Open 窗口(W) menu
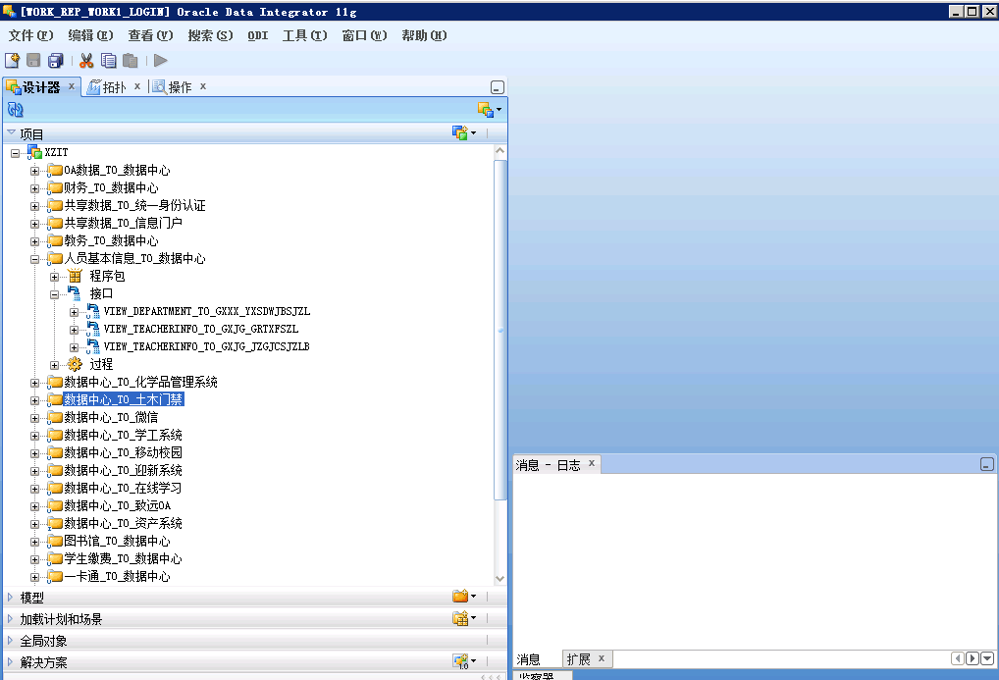 364,35
